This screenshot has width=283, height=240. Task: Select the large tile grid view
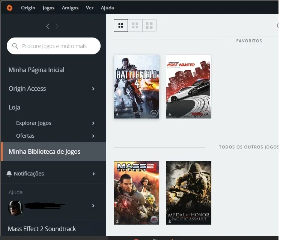tap(149, 25)
